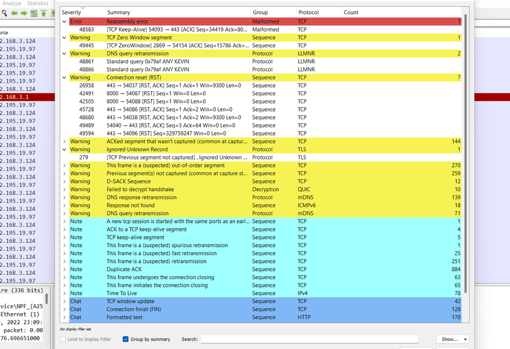Expand the mDNS DNS response retransmission group

pos(64,197)
